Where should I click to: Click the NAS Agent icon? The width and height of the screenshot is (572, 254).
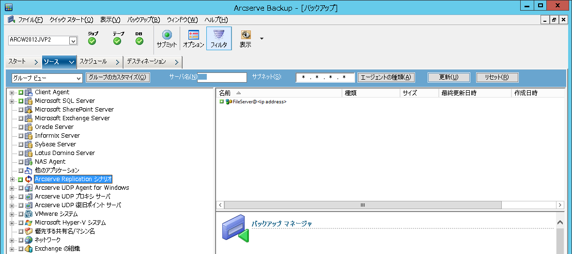[x=29, y=162]
